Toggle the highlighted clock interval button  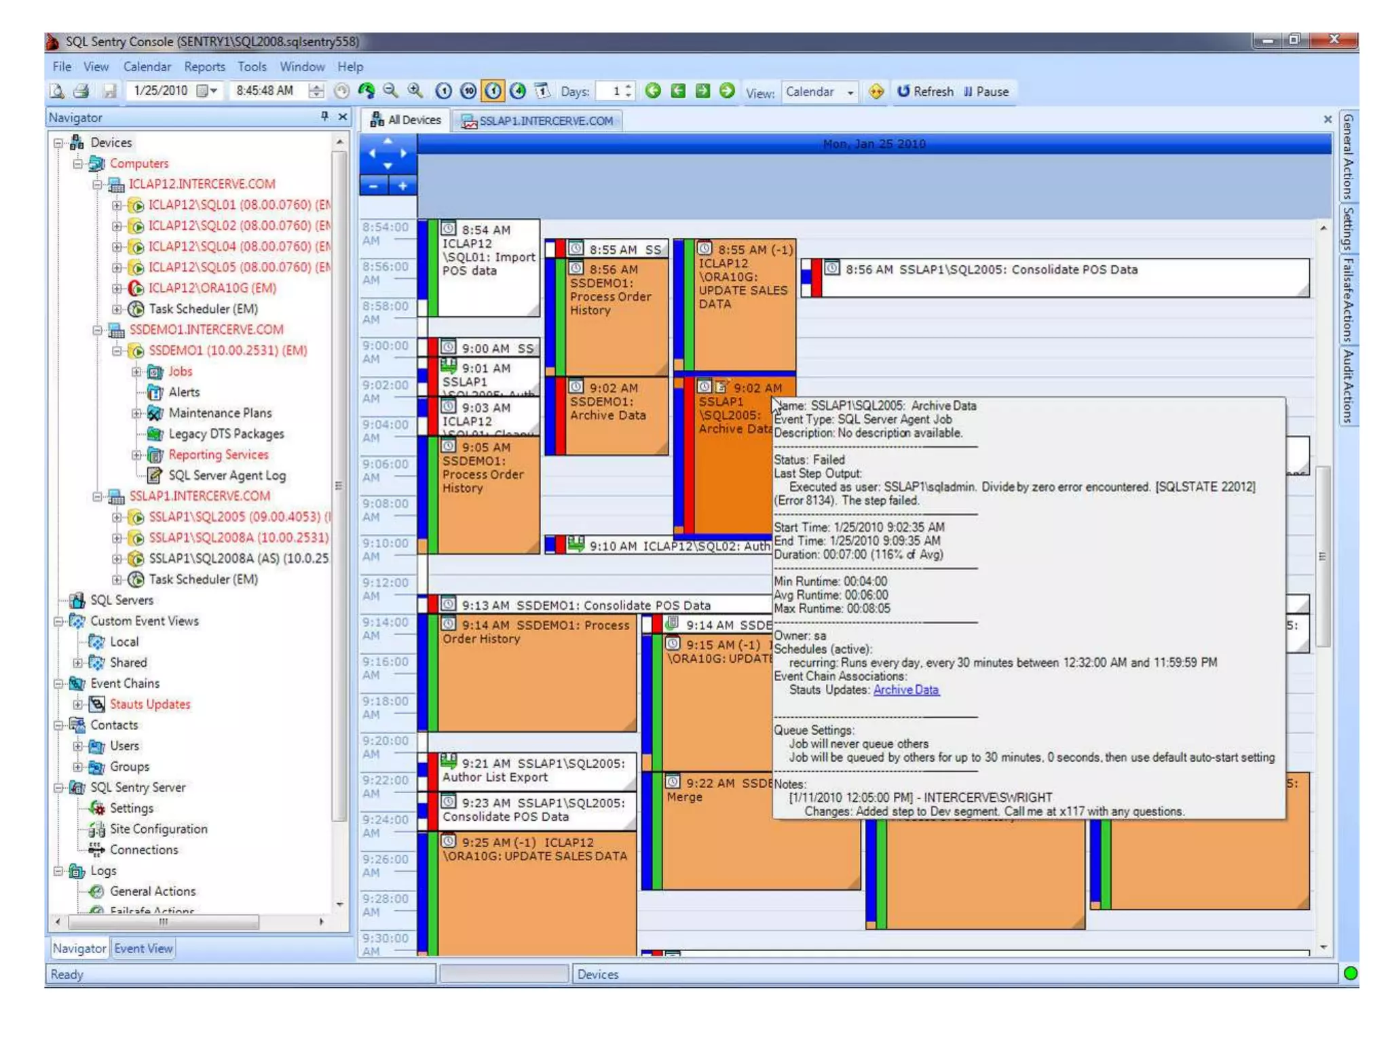493,91
